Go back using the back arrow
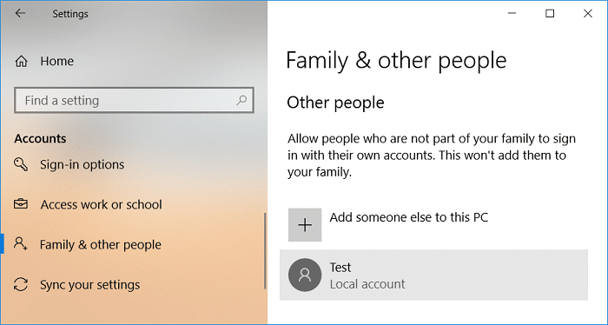The image size is (608, 325). pos(20,13)
